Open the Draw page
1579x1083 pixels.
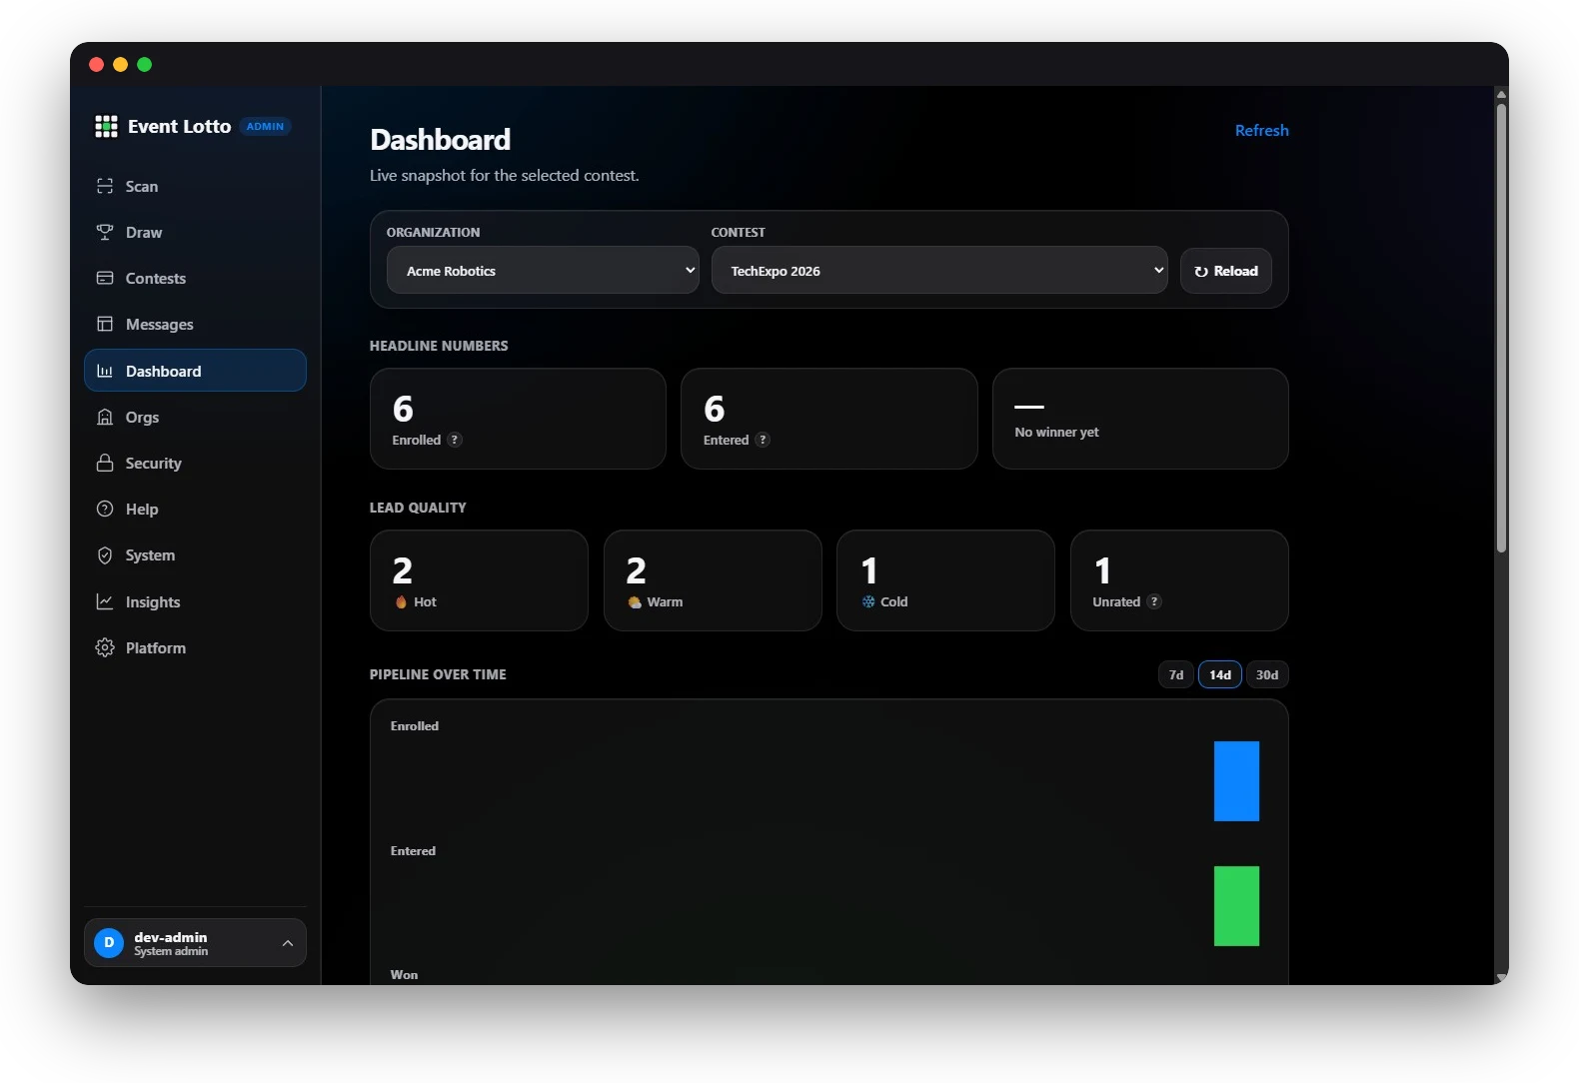[x=195, y=232]
